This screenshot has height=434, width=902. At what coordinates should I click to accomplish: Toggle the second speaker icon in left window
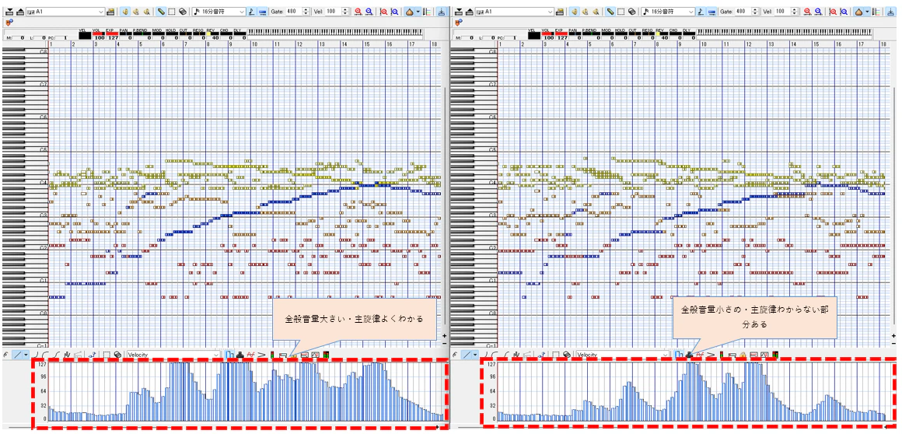point(136,12)
